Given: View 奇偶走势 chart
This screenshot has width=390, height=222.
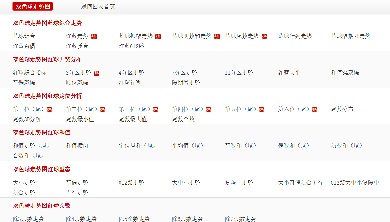Looking at the screenshot, I should (x=77, y=183).
